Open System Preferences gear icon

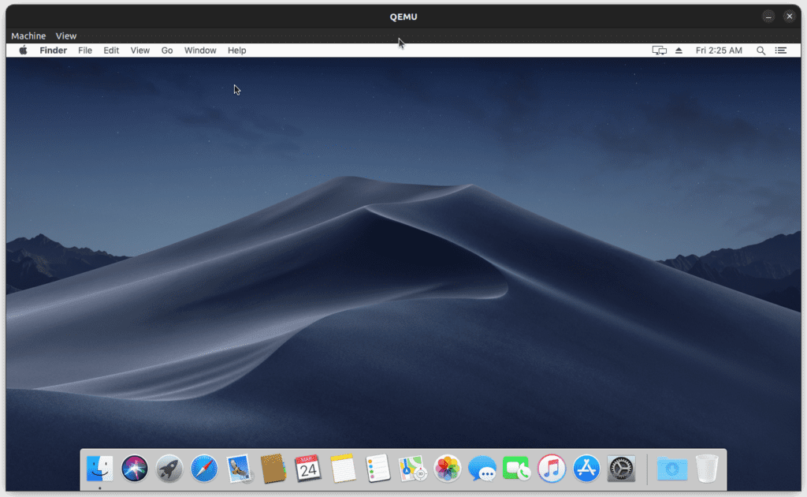tap(621, 469)
